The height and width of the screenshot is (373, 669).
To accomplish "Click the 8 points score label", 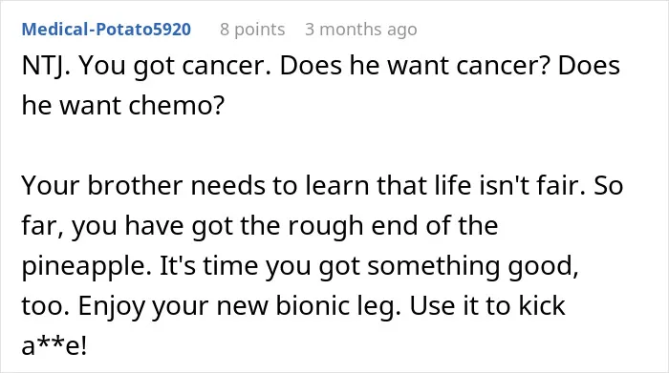I will click(252, 30).
